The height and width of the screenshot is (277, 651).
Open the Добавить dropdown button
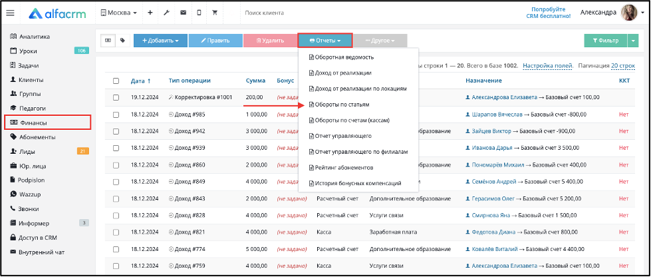point(160,41)
